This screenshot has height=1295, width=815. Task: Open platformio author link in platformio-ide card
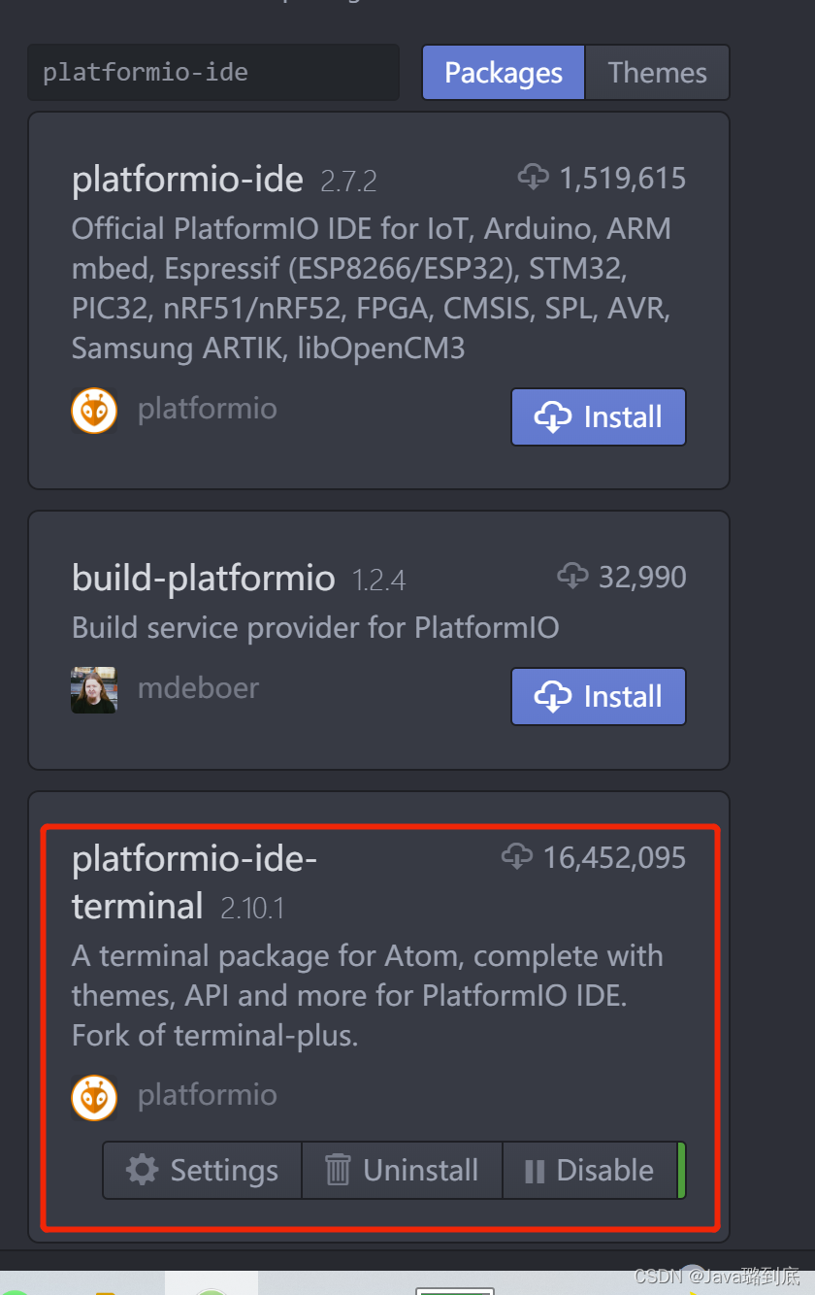(x=208, y=410)
